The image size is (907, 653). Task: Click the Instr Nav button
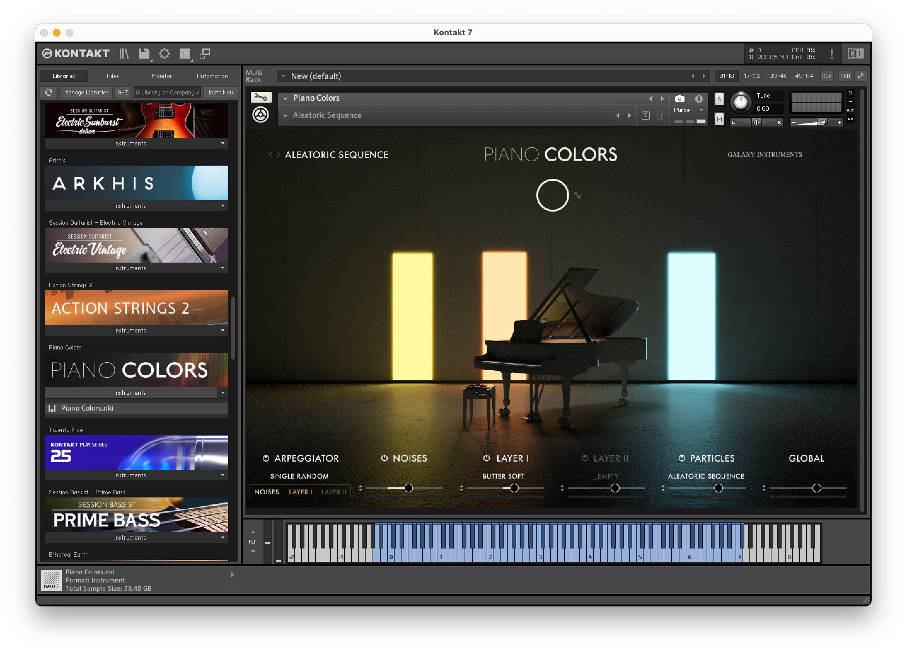(221, 92)
